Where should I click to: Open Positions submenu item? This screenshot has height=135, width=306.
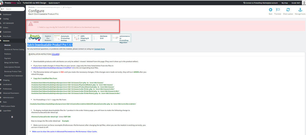(8, 54)
